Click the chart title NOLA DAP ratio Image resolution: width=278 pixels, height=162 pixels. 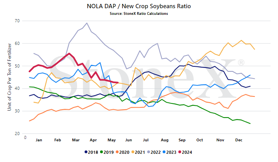139,6
